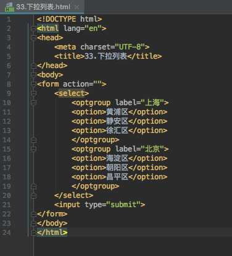Click line number 17 in the gutter
Image resolution: width=232 pixels, height=256 pixels.
(7, 168)
